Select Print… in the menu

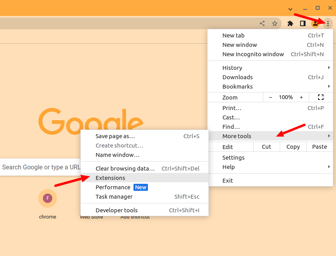[270, 108]
